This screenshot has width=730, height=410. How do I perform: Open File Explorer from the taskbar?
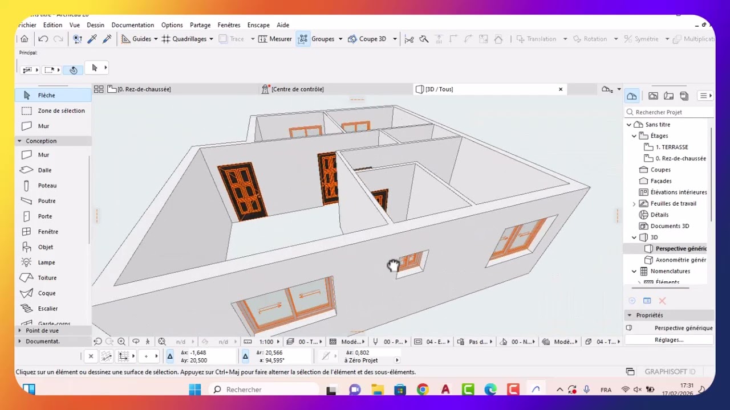tap(378, 389)
